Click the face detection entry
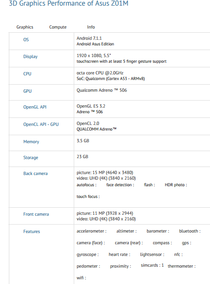Screen dimensions: 210x284 pyautogui.click(x=120, y=185)
